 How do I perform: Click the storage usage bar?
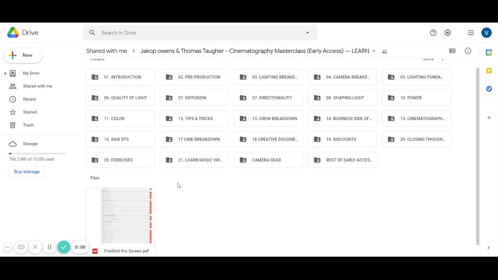pyautogui.click(x=37, y=154)
